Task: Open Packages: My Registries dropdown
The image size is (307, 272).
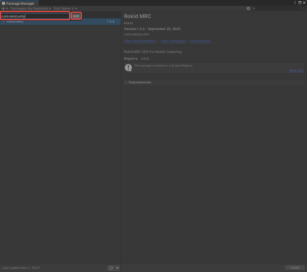Action: click(x=31, y=8)
